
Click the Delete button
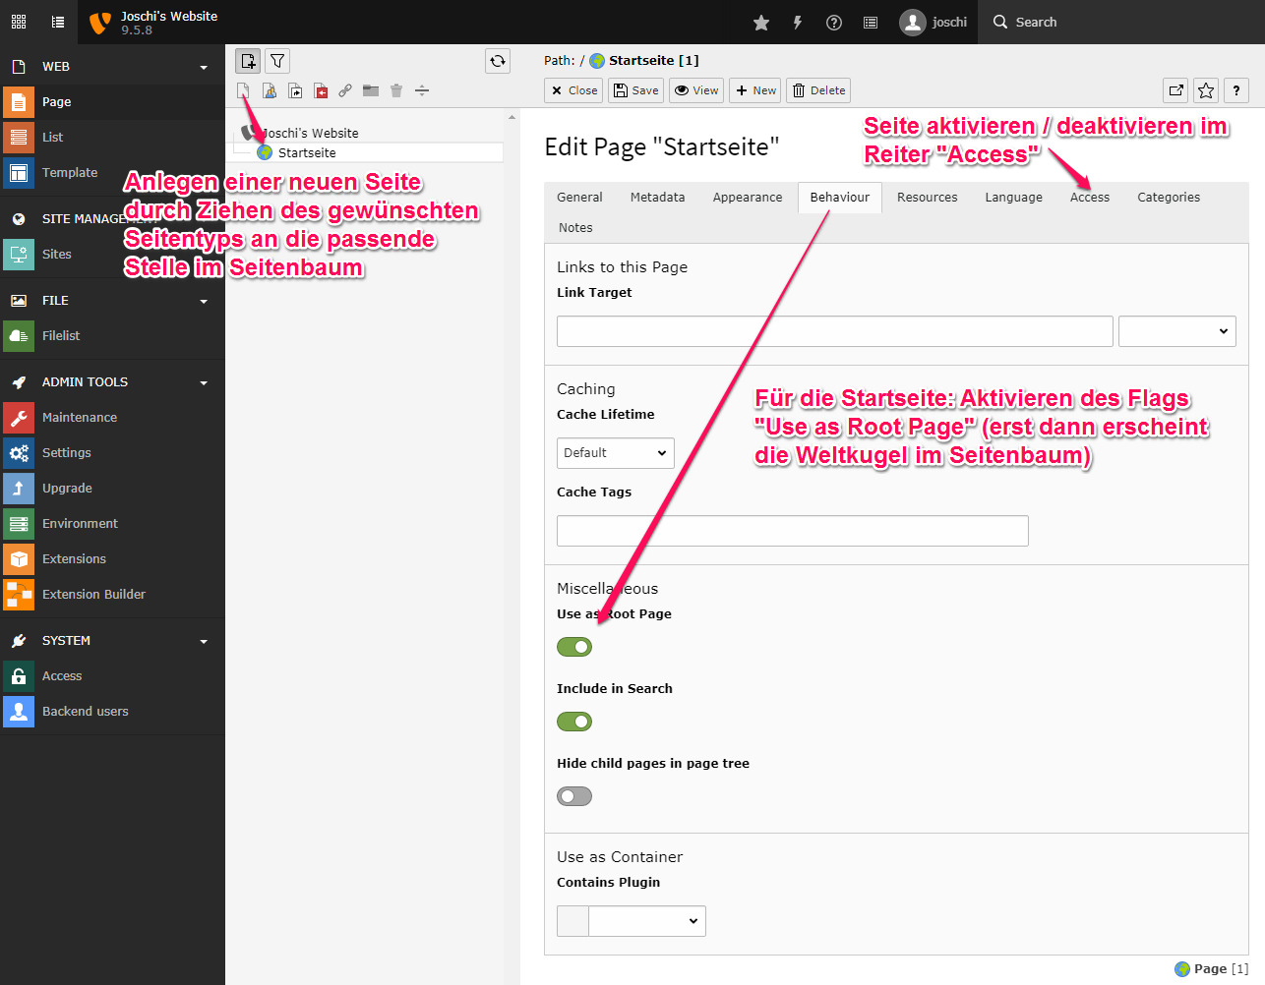pyautogui.click(x=818, y=90)
